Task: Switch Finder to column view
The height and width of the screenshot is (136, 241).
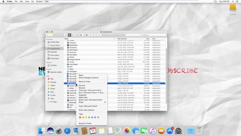Action: pos(73,35)
